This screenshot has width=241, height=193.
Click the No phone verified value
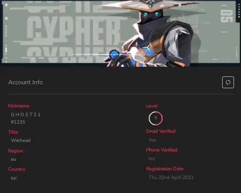(x=152, y=159)
